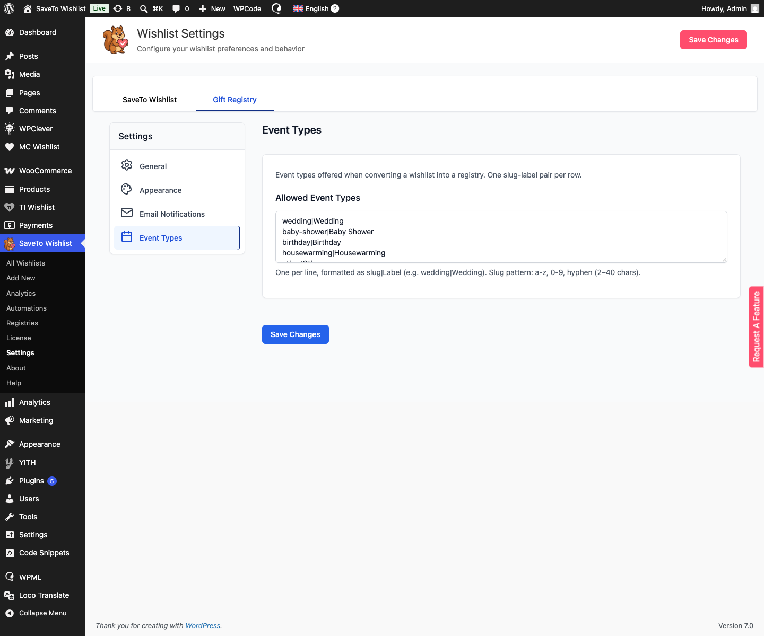Click the plus New icon in admin bar
Viewport: 764px width, 636px height.
click(203, 8)
